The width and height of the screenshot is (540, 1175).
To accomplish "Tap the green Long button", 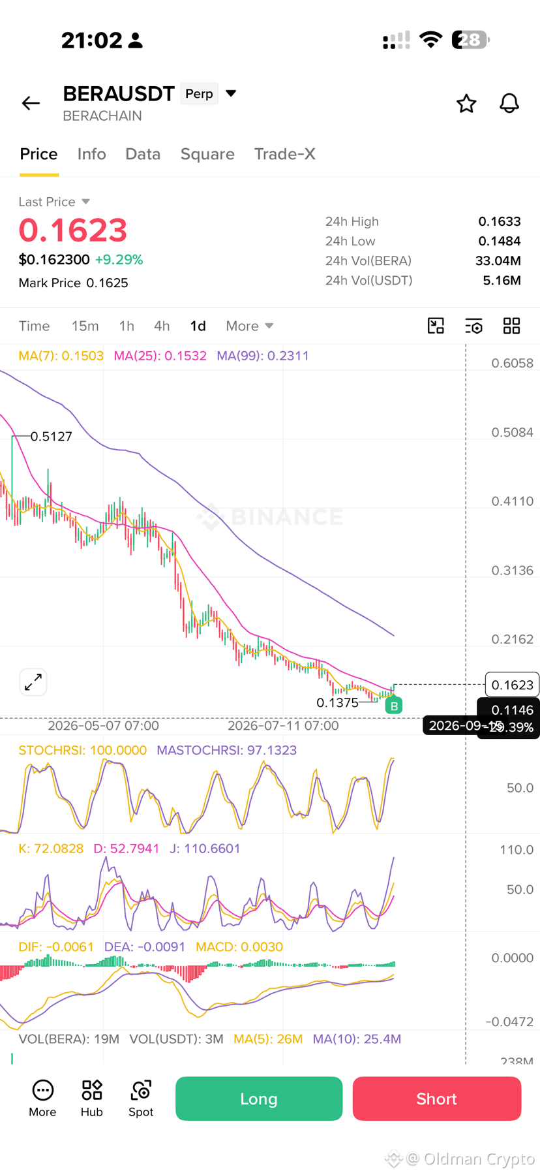I will coord(259,1099).
